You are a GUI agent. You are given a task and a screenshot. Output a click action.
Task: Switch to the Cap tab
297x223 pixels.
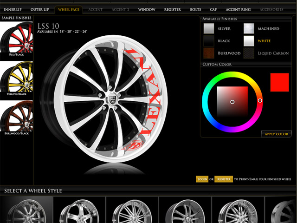(213, 9)
